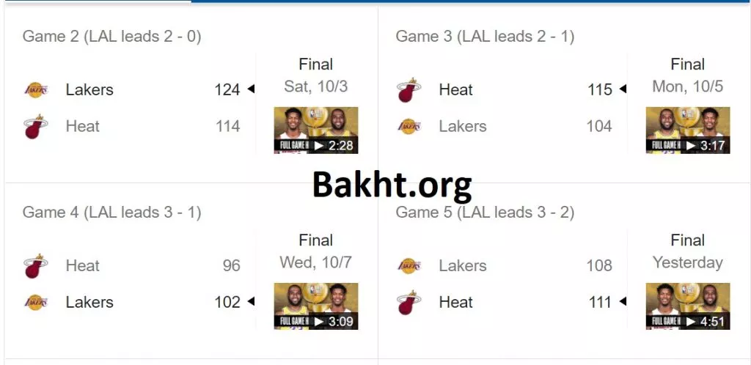This screenshot has width=751, height=365.
Task: Click the Lakers 124 score in Game 2
Action: click(227, 90)
